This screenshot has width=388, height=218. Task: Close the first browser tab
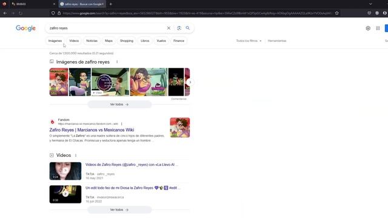coord(54,4)
